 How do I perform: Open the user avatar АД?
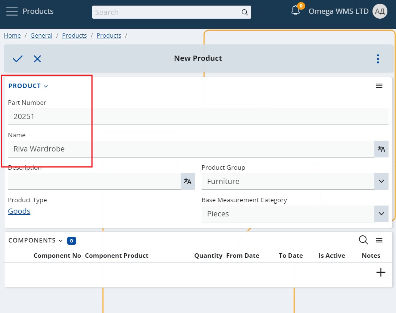point(380,11)
